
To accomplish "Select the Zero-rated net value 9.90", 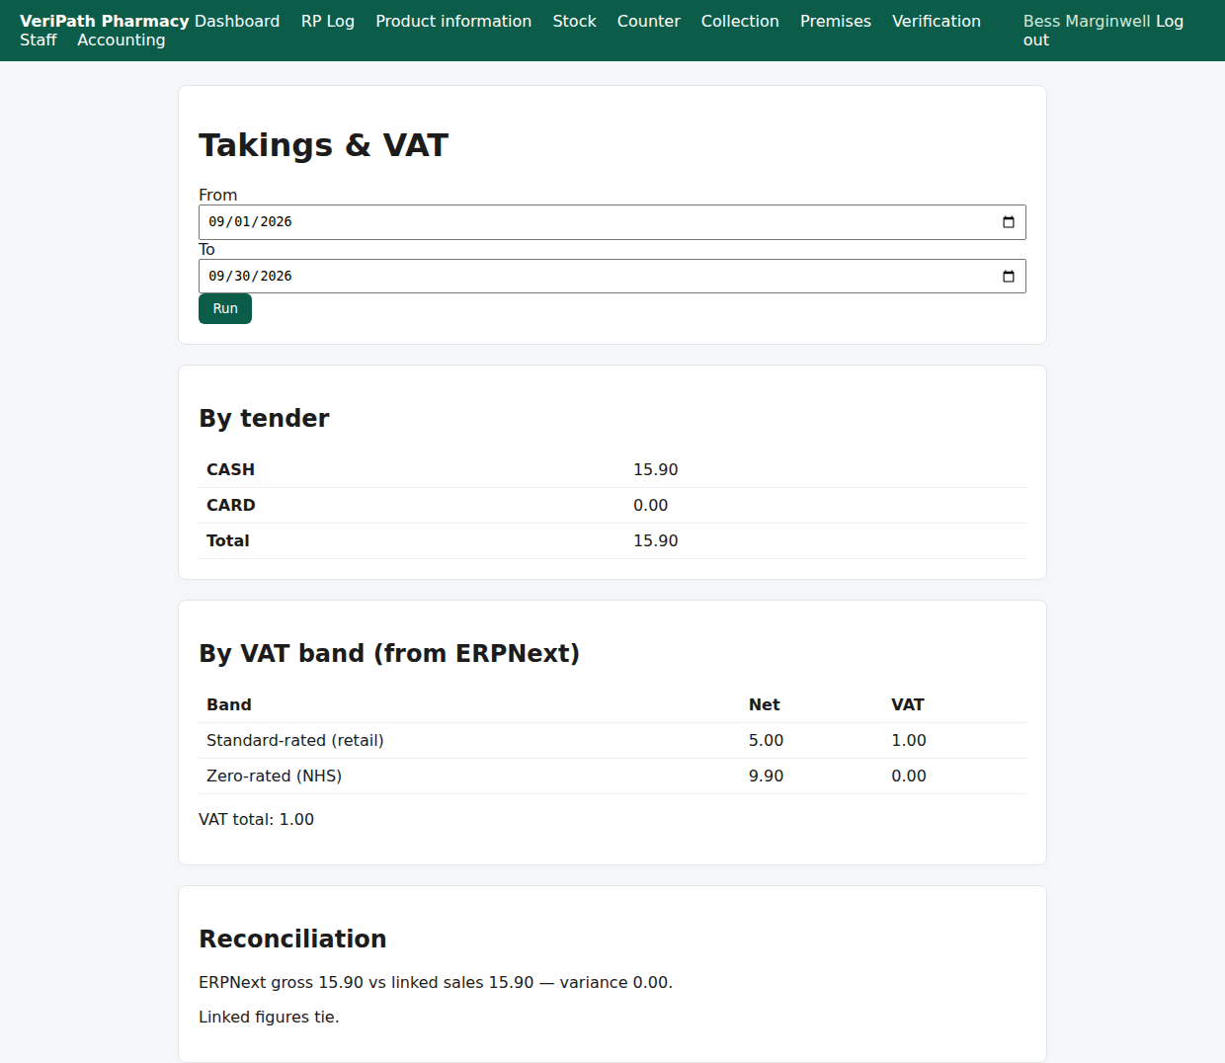I will pos(767,777).
